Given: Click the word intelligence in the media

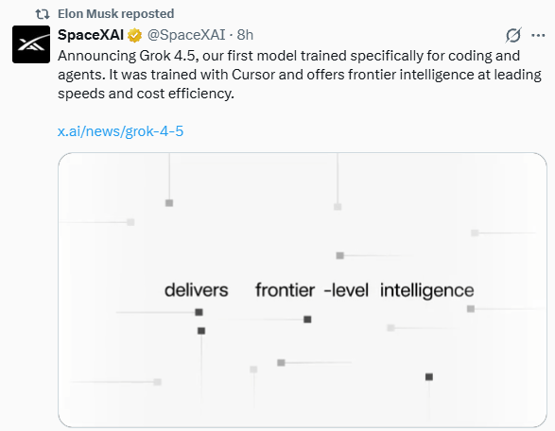Looking at the screenshot, I should coord(426,290).
